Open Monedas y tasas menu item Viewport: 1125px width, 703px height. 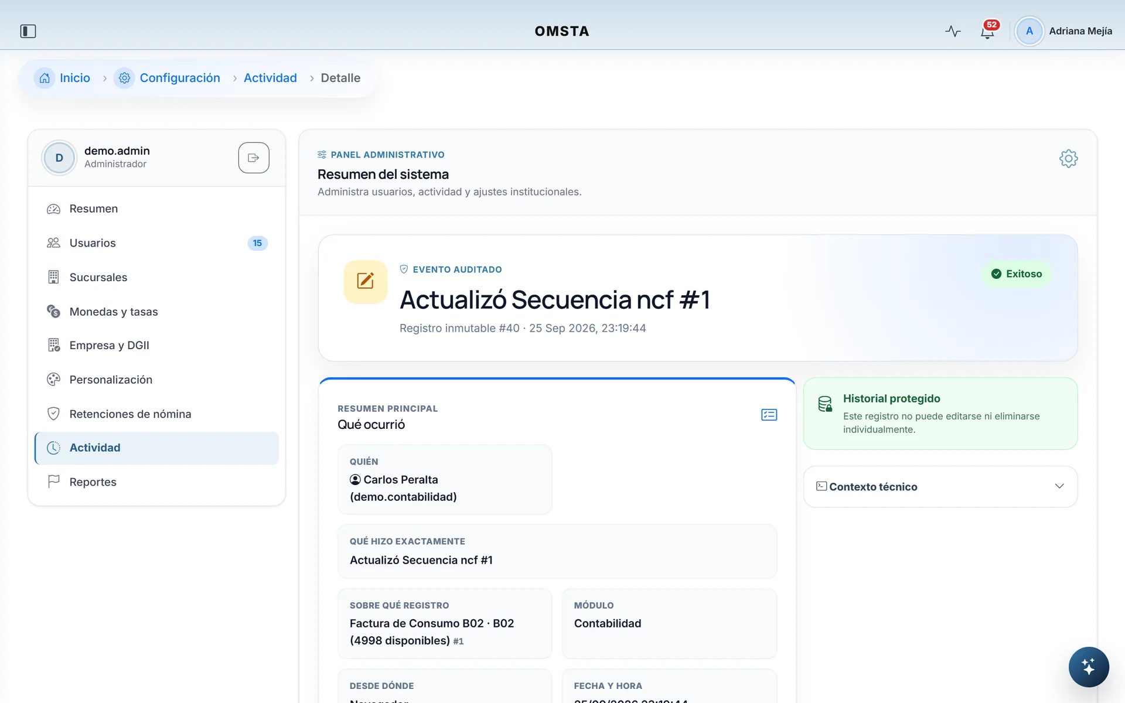point(156,312)
